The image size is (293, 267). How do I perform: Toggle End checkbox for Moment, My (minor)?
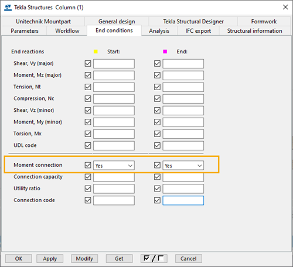point(157,122)
